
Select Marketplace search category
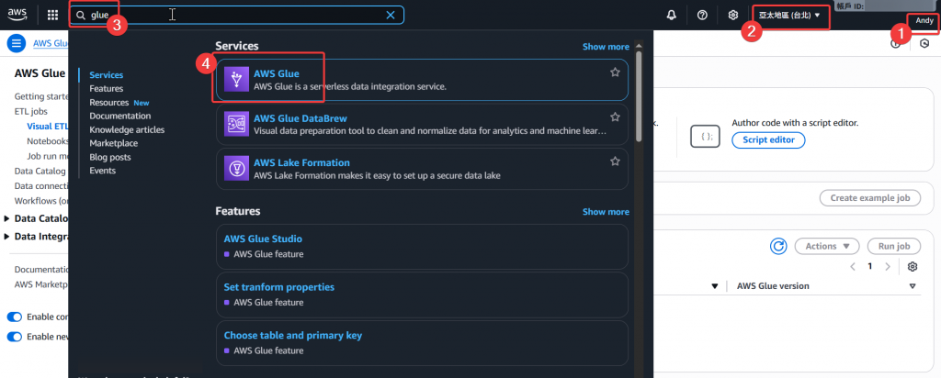[113, 143]
